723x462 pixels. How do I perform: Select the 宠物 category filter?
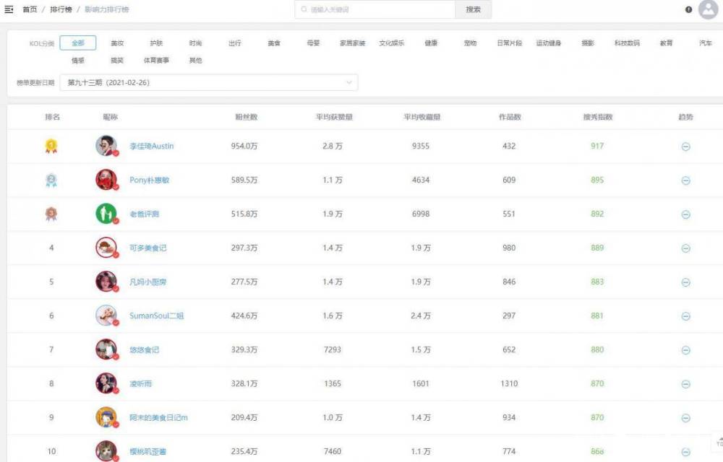coord(470,43)
